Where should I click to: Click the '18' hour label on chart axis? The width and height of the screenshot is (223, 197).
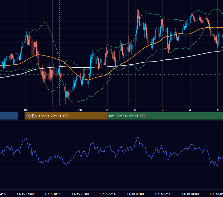[x=52, y=110]
